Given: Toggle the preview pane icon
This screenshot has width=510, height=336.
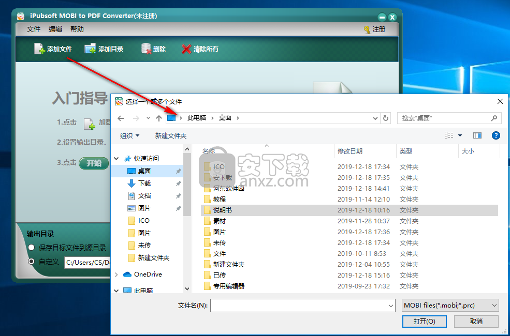Looking at the screenshot, I should 477,135.
